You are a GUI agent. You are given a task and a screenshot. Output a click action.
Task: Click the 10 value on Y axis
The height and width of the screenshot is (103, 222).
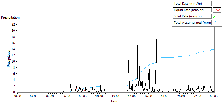pos(13,61)
